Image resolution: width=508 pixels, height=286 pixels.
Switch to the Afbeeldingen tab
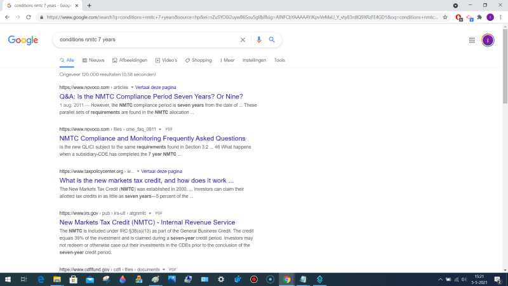click(x=130, y=60)
